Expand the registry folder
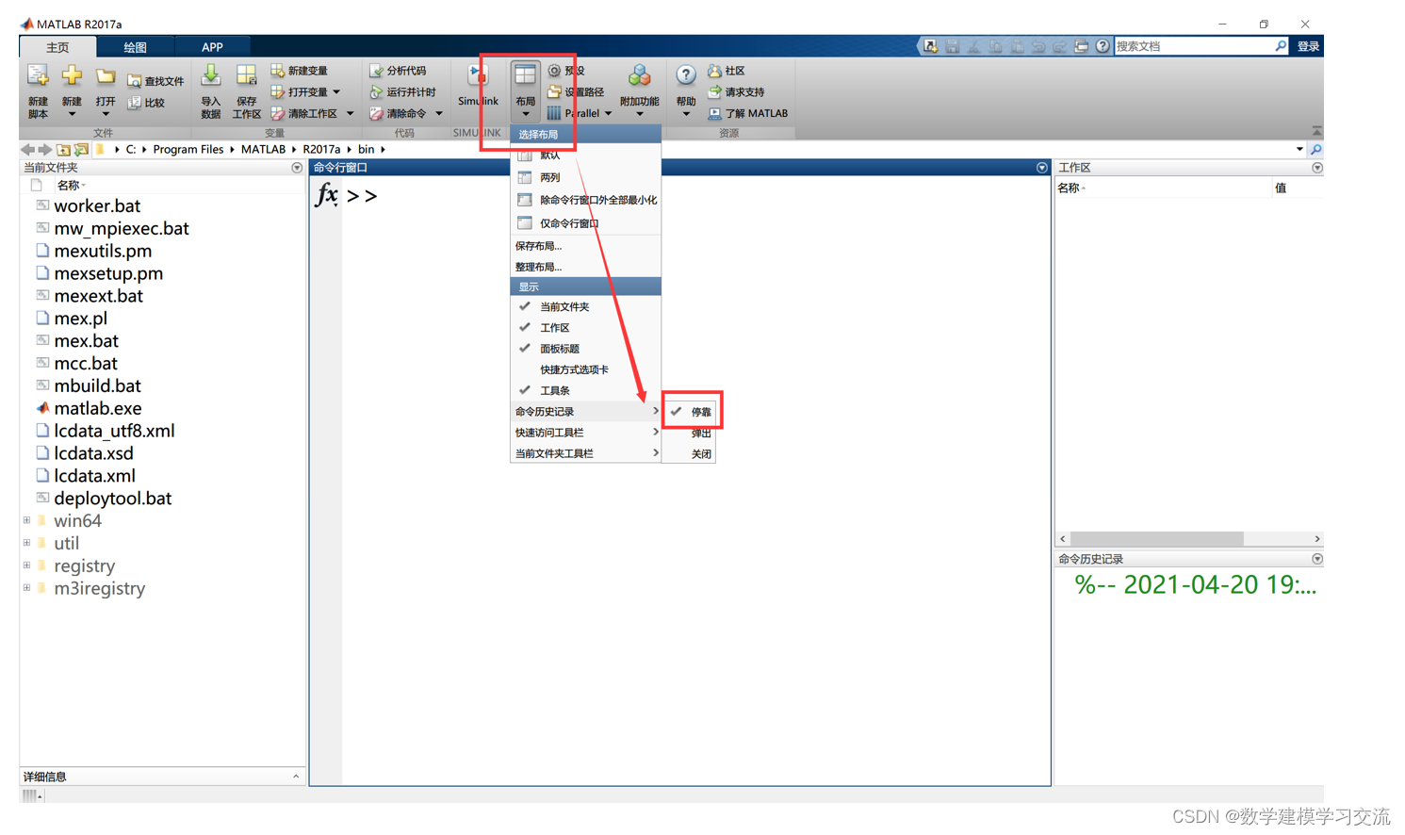 [26, 565]
